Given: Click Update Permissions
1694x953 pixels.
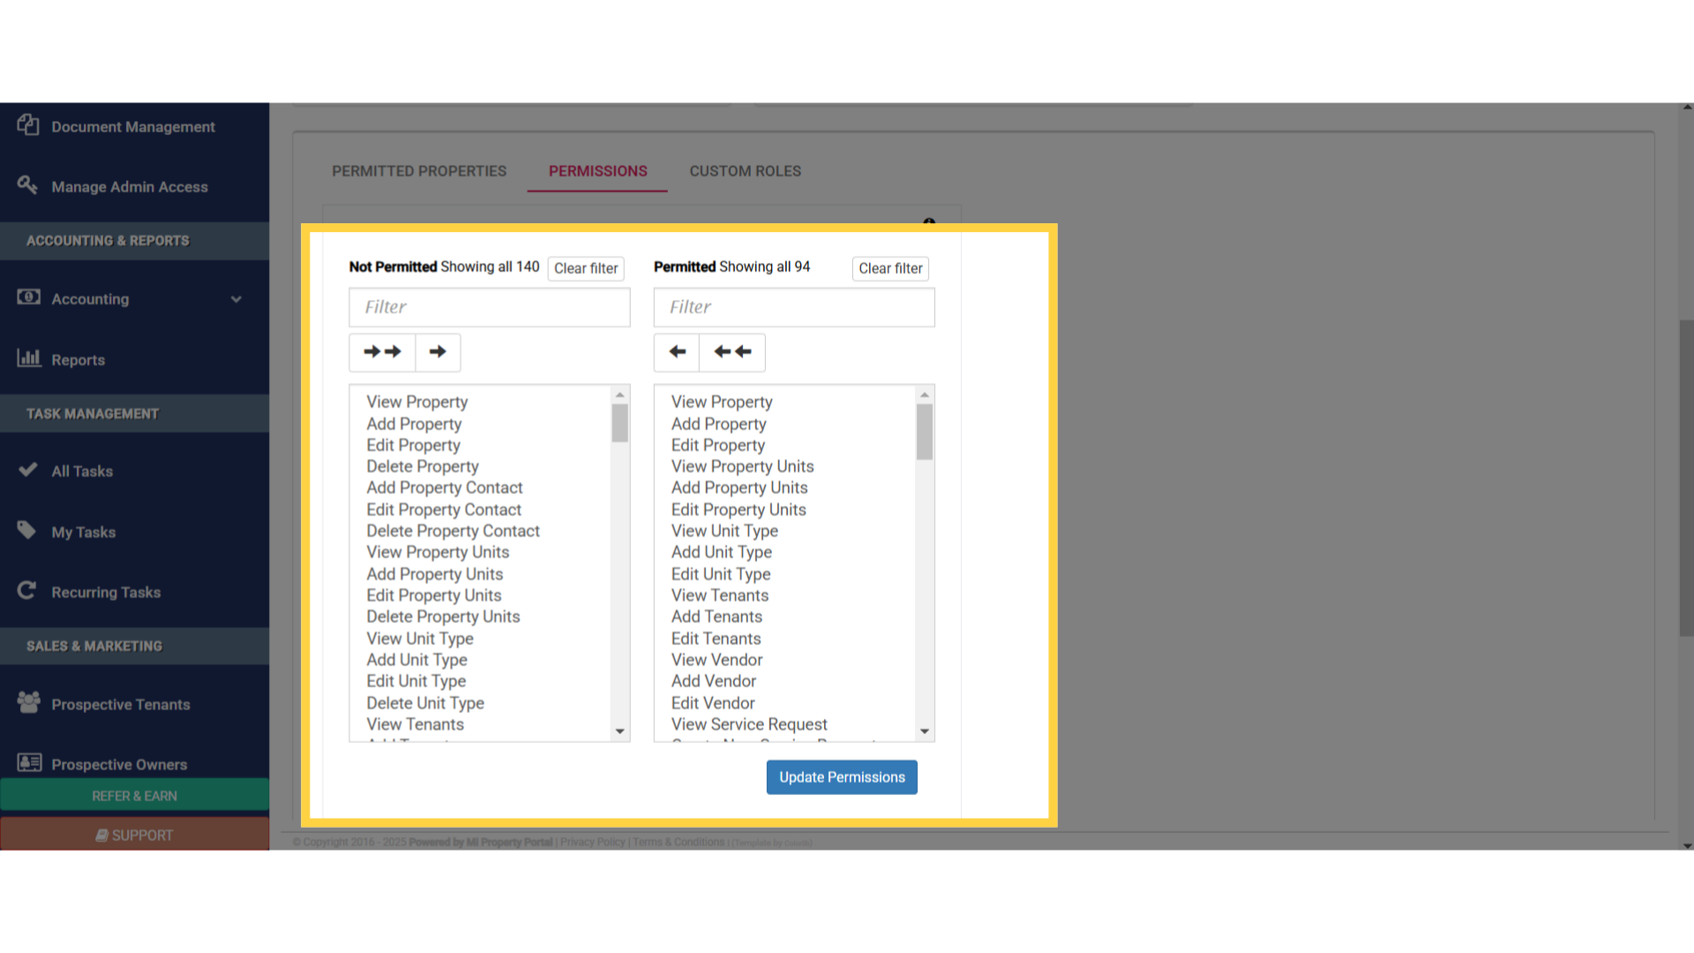Looking at the screenshot, I should click(x=841, y=777).
